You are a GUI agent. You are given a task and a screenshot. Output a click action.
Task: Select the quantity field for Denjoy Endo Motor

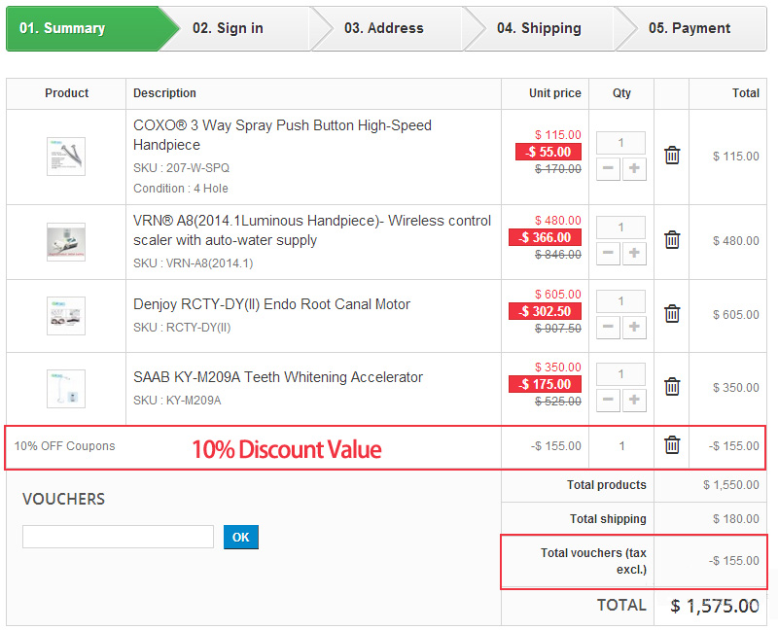pyautogui.click(x=620, y=301)
